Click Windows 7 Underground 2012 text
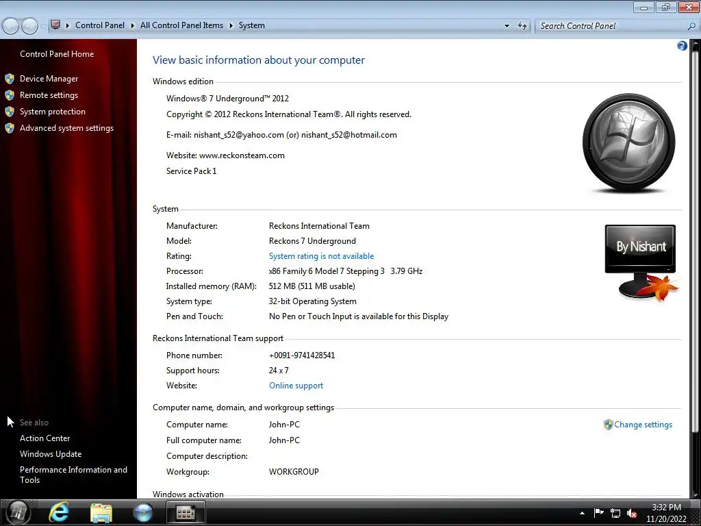This screenshot has height=526, width=701. 227,99
